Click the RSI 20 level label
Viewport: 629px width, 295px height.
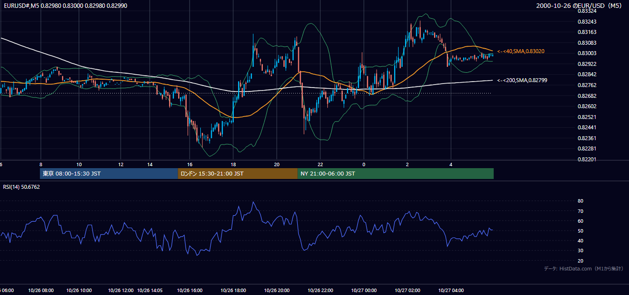pyautogui.click(x=580, y=261)
